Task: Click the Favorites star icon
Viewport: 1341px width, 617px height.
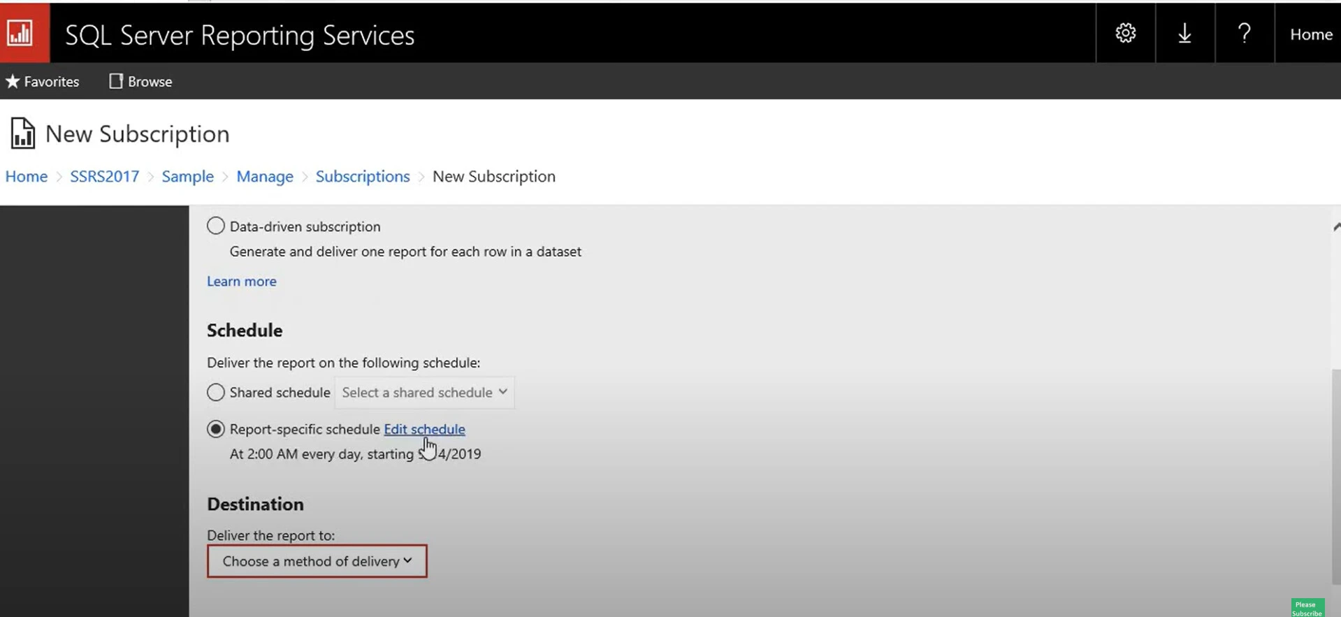Action: [x=13, y=82]
